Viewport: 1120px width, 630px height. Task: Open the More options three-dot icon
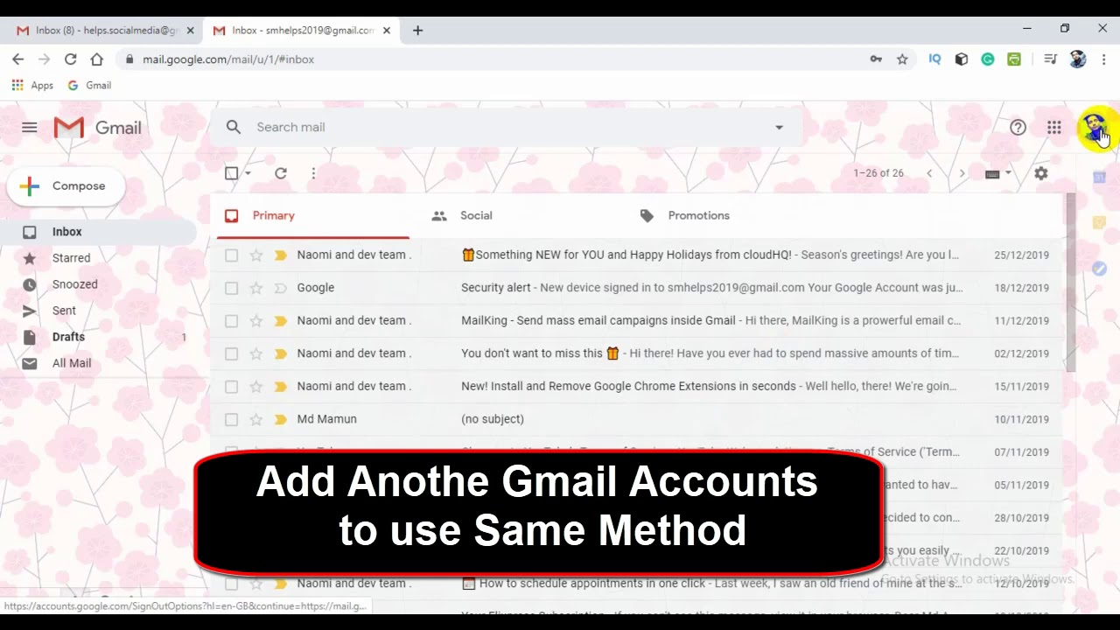[313, 173]
